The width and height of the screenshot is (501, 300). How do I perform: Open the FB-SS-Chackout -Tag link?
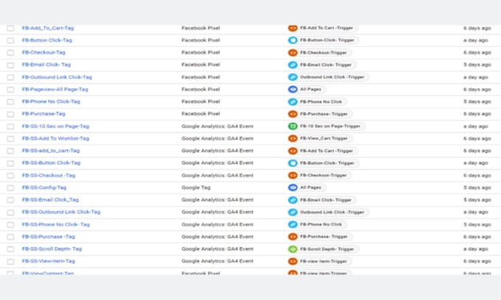tap(49, 175)
